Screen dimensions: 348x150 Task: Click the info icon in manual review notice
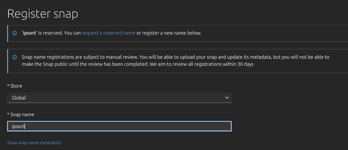[x=15, y=57]
